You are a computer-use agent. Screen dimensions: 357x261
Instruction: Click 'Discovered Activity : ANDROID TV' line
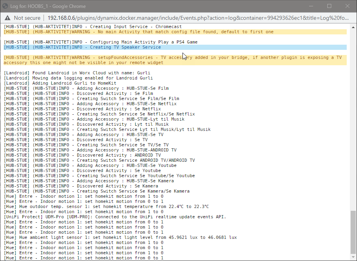pos(82,155)
